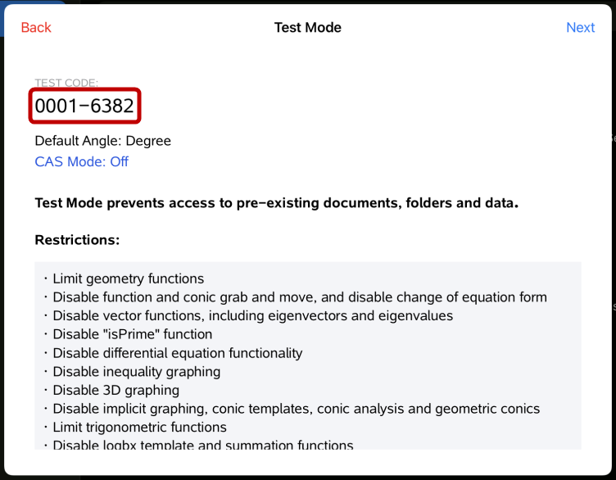
Task: Select the Default Angle: Degree setting
Action: click(102, 141)
